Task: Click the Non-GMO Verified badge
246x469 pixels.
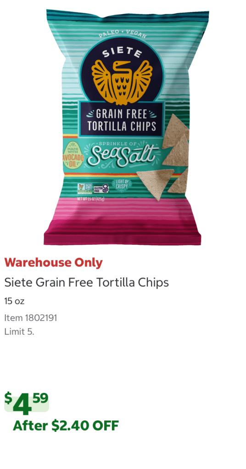Action: tap(85, 189)
